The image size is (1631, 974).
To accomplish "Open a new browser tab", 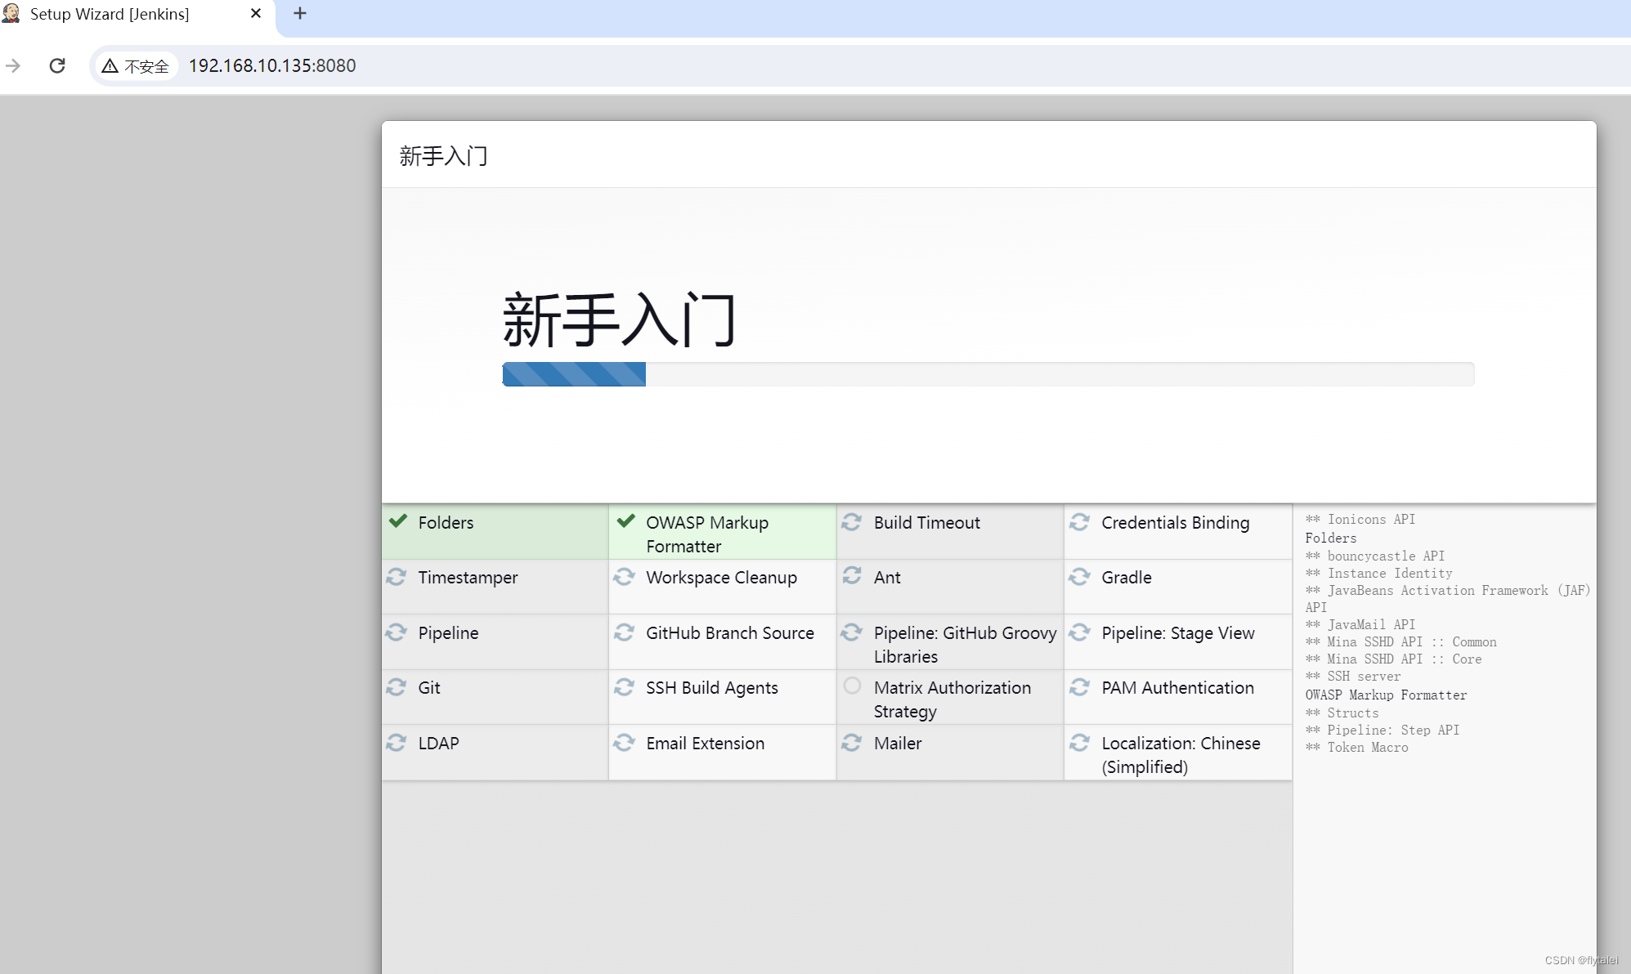I will pyautogui.click(x=300, y=13).
